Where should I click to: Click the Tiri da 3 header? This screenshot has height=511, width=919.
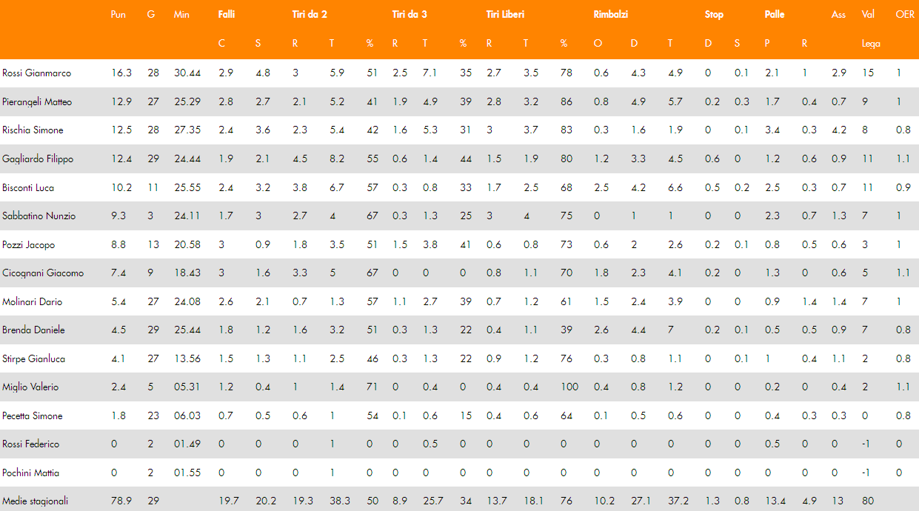[x=410, y=15]
